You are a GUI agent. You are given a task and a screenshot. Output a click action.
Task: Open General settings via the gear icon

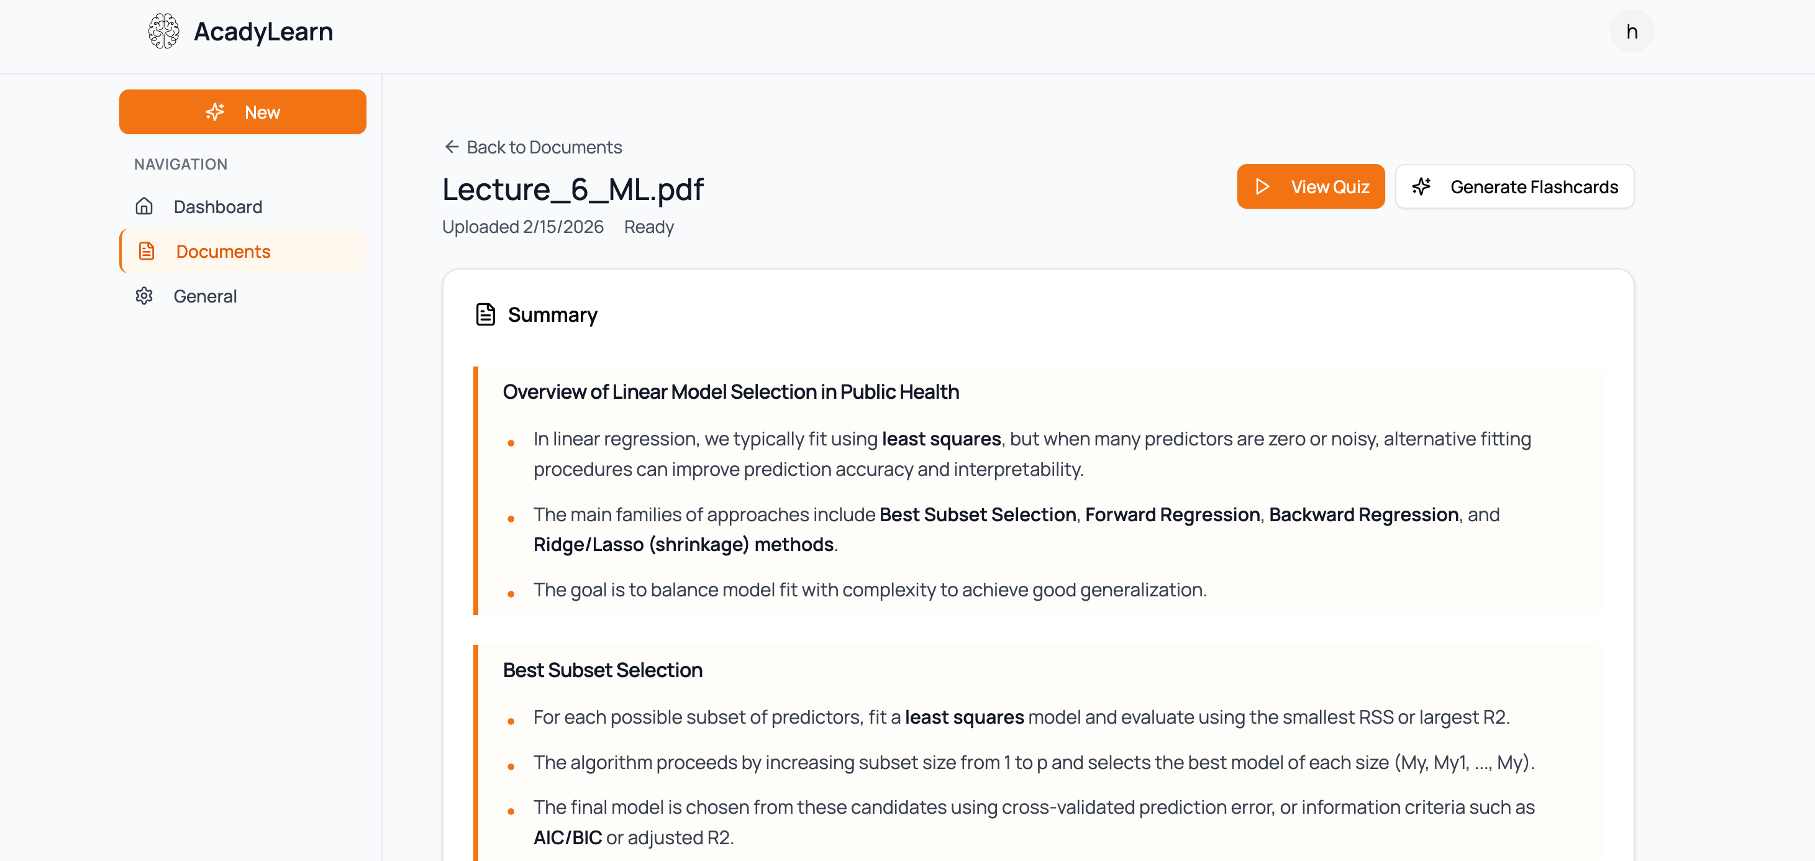[145, 296]
